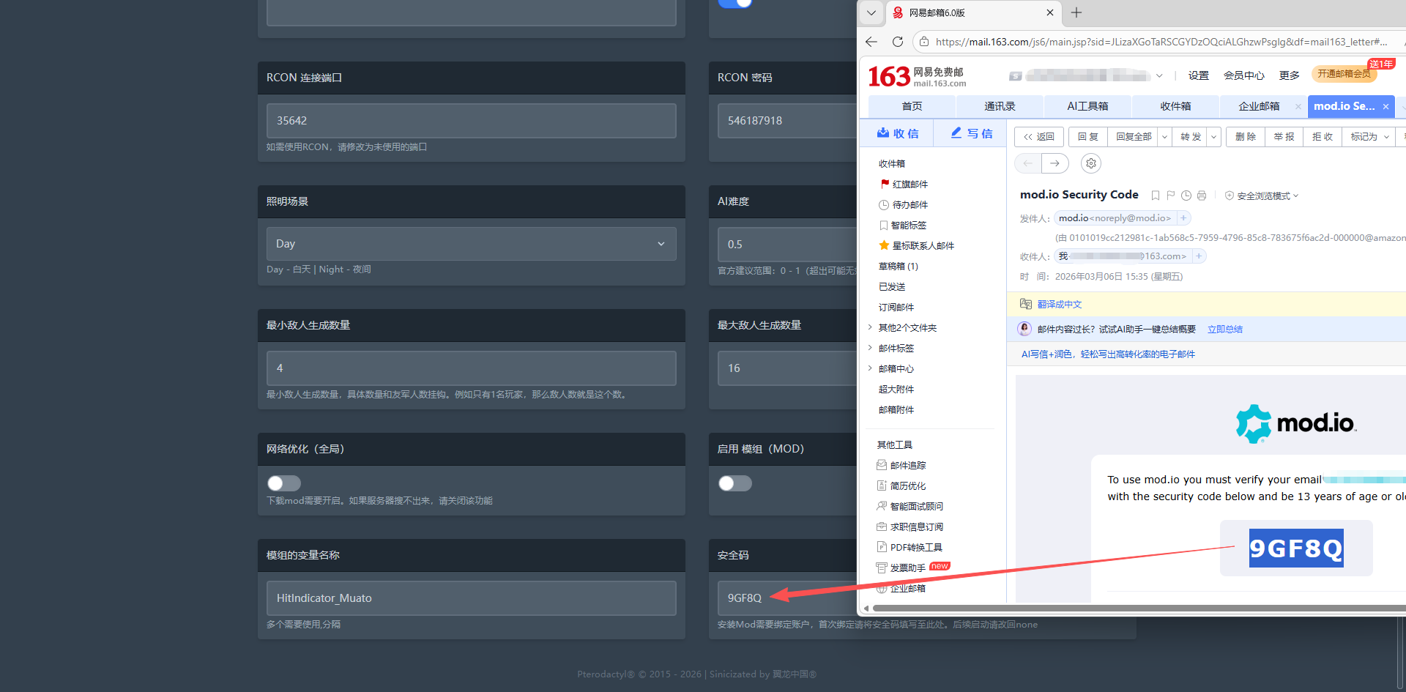Reload the page with the browser refresh icon
Image resolution: width=1406 pixels, height=692 pixels.
point(898,42)
